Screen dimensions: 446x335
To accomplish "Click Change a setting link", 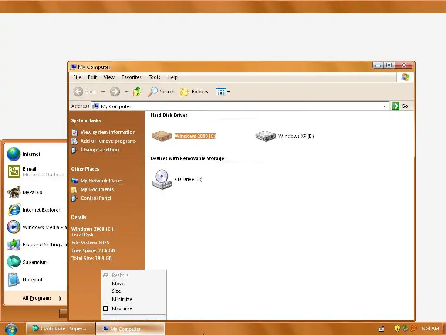I will click(100, 150).
